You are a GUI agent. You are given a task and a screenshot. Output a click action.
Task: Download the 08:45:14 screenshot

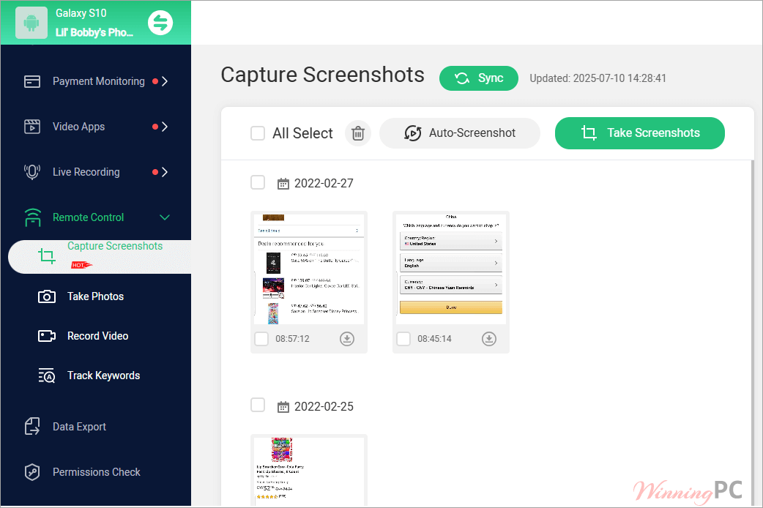[x=489, y=339]
